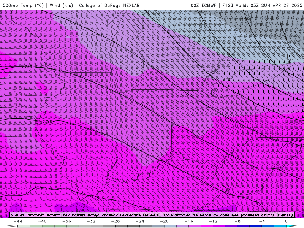
Task: Click the 5790 height contour label
Action: 47,121
